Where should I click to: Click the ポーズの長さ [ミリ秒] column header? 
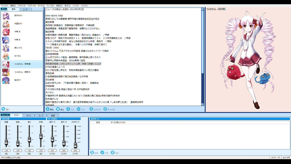click(118, 122)
